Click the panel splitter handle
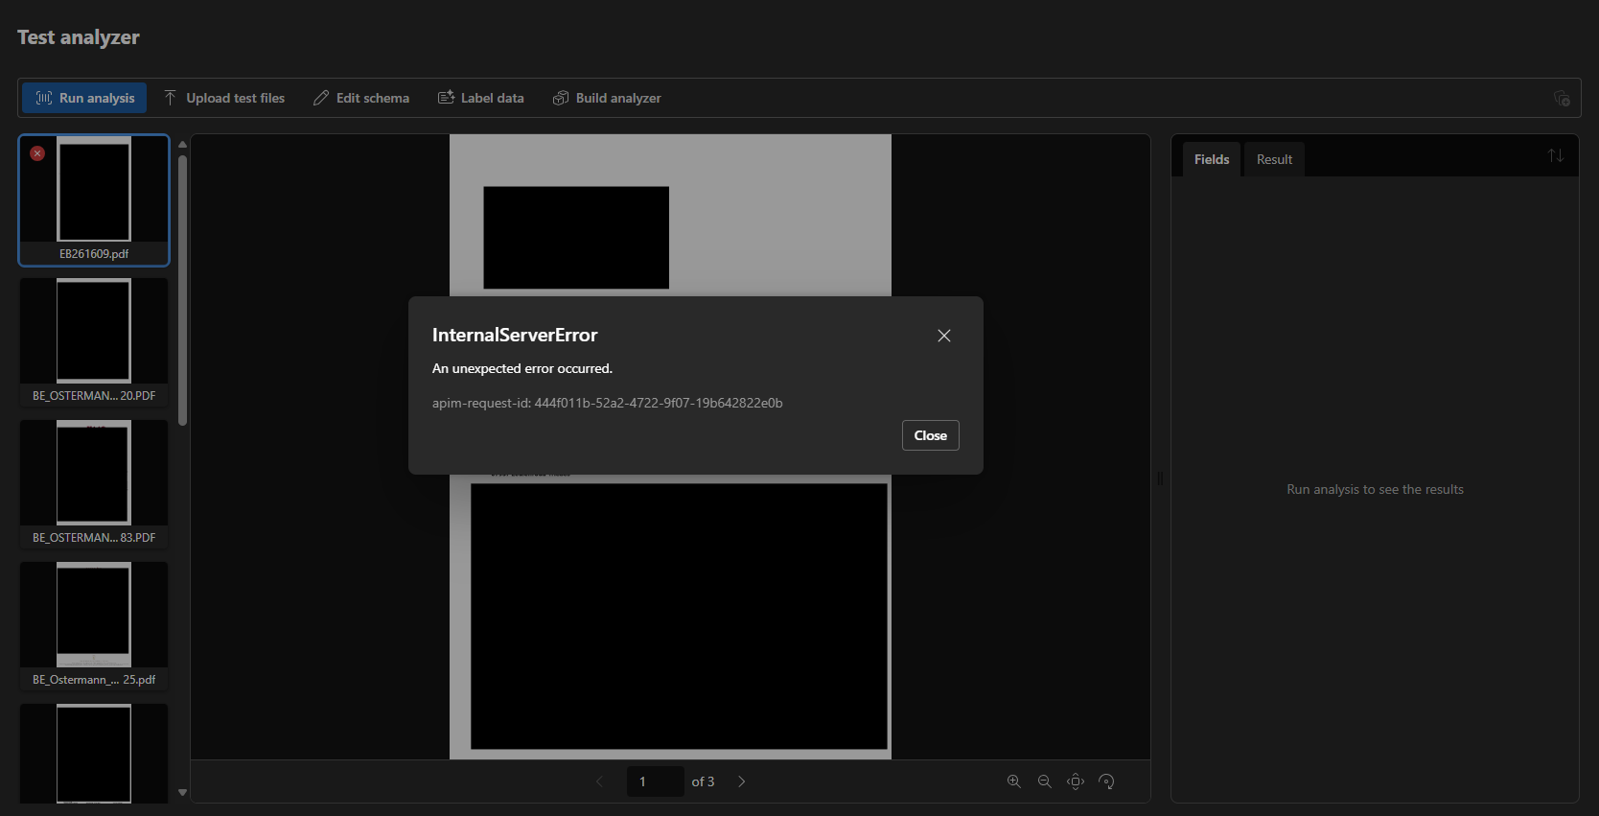 coord(1160,478)
